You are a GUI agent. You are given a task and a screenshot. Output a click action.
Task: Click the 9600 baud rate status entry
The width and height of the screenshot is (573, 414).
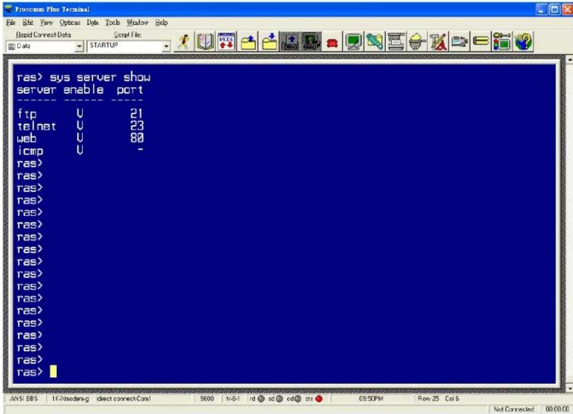coord(207,399)
